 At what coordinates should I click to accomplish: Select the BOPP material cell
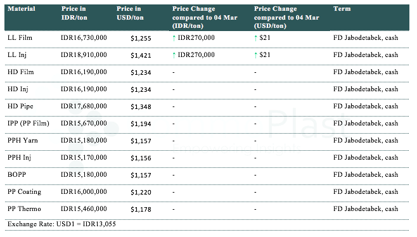click(16, 175)
